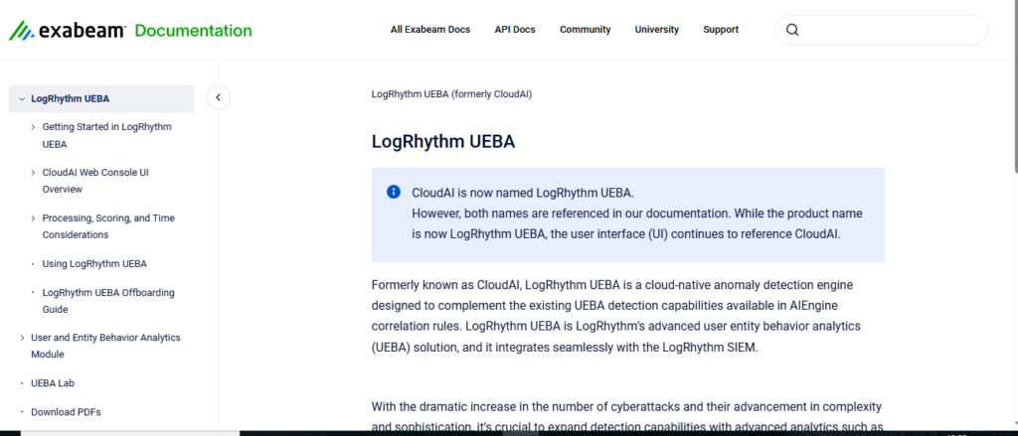Image resolution: width=1018 pixels, height=436 pixels.
Task: Open Getting Started in LogRhythm UEBA link
Action: 107,135
